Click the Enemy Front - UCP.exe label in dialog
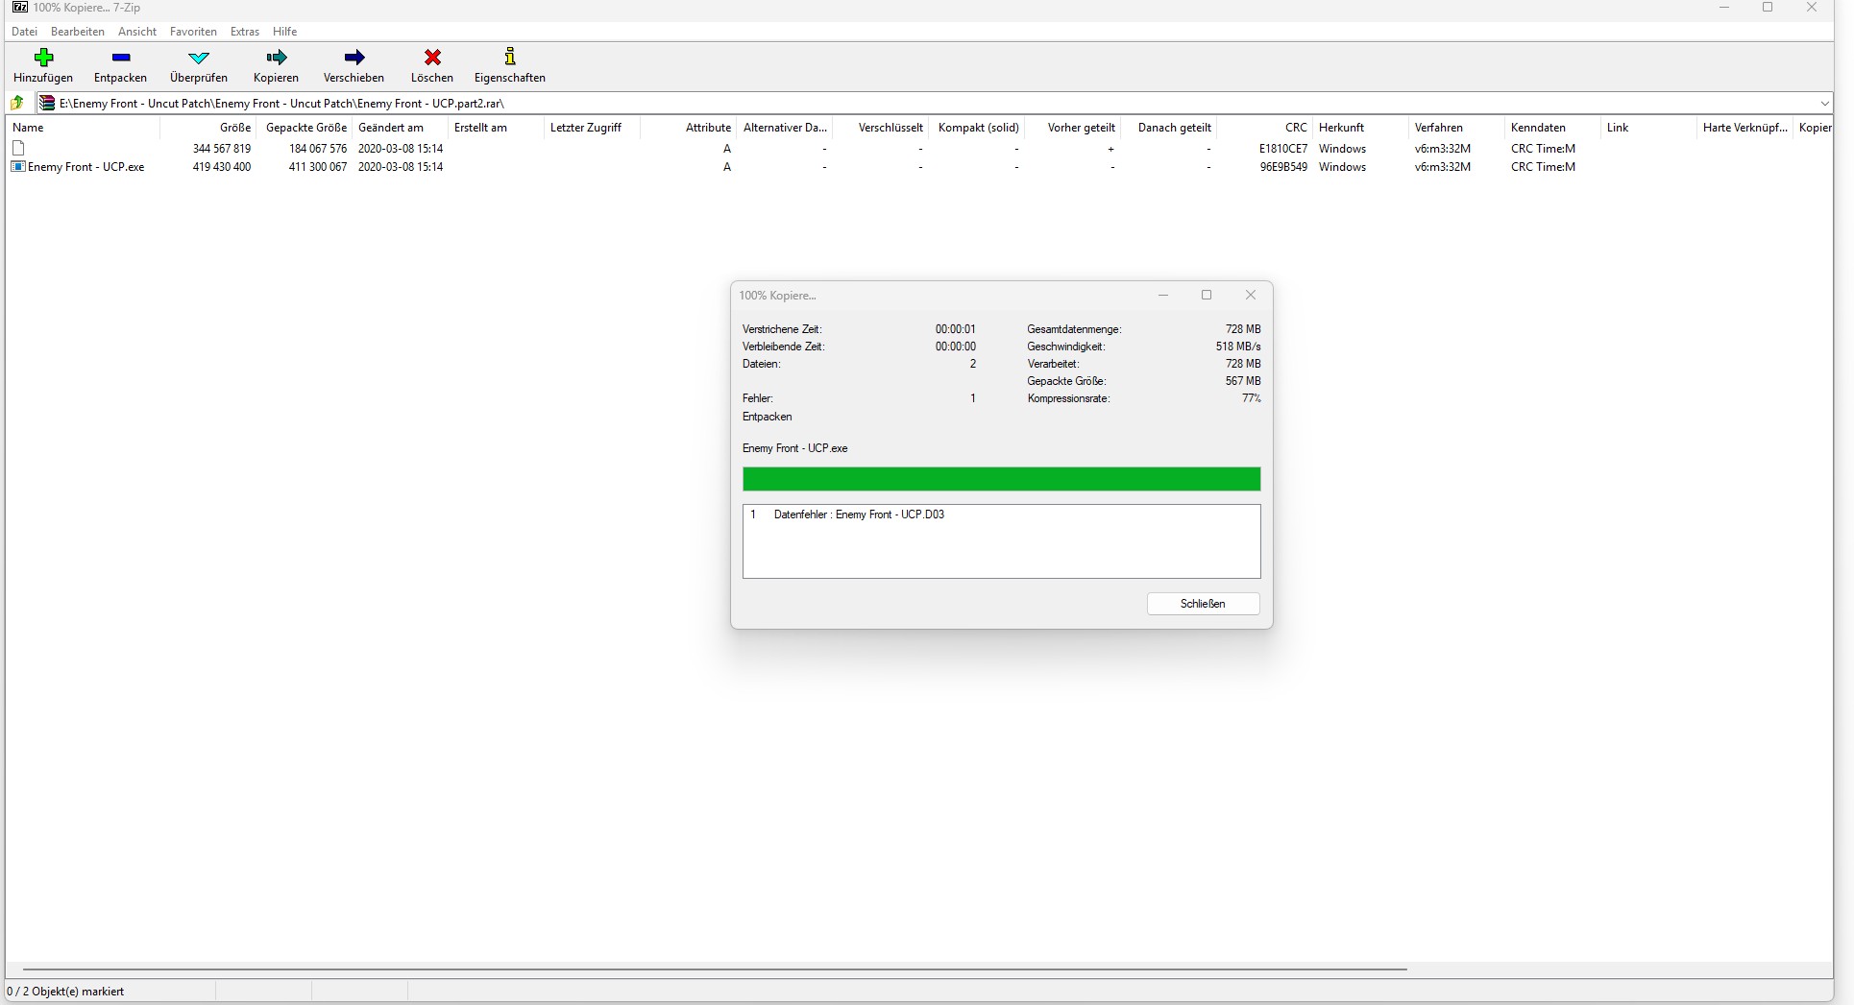The image size is (1854, 1005). tap(795, 448)
